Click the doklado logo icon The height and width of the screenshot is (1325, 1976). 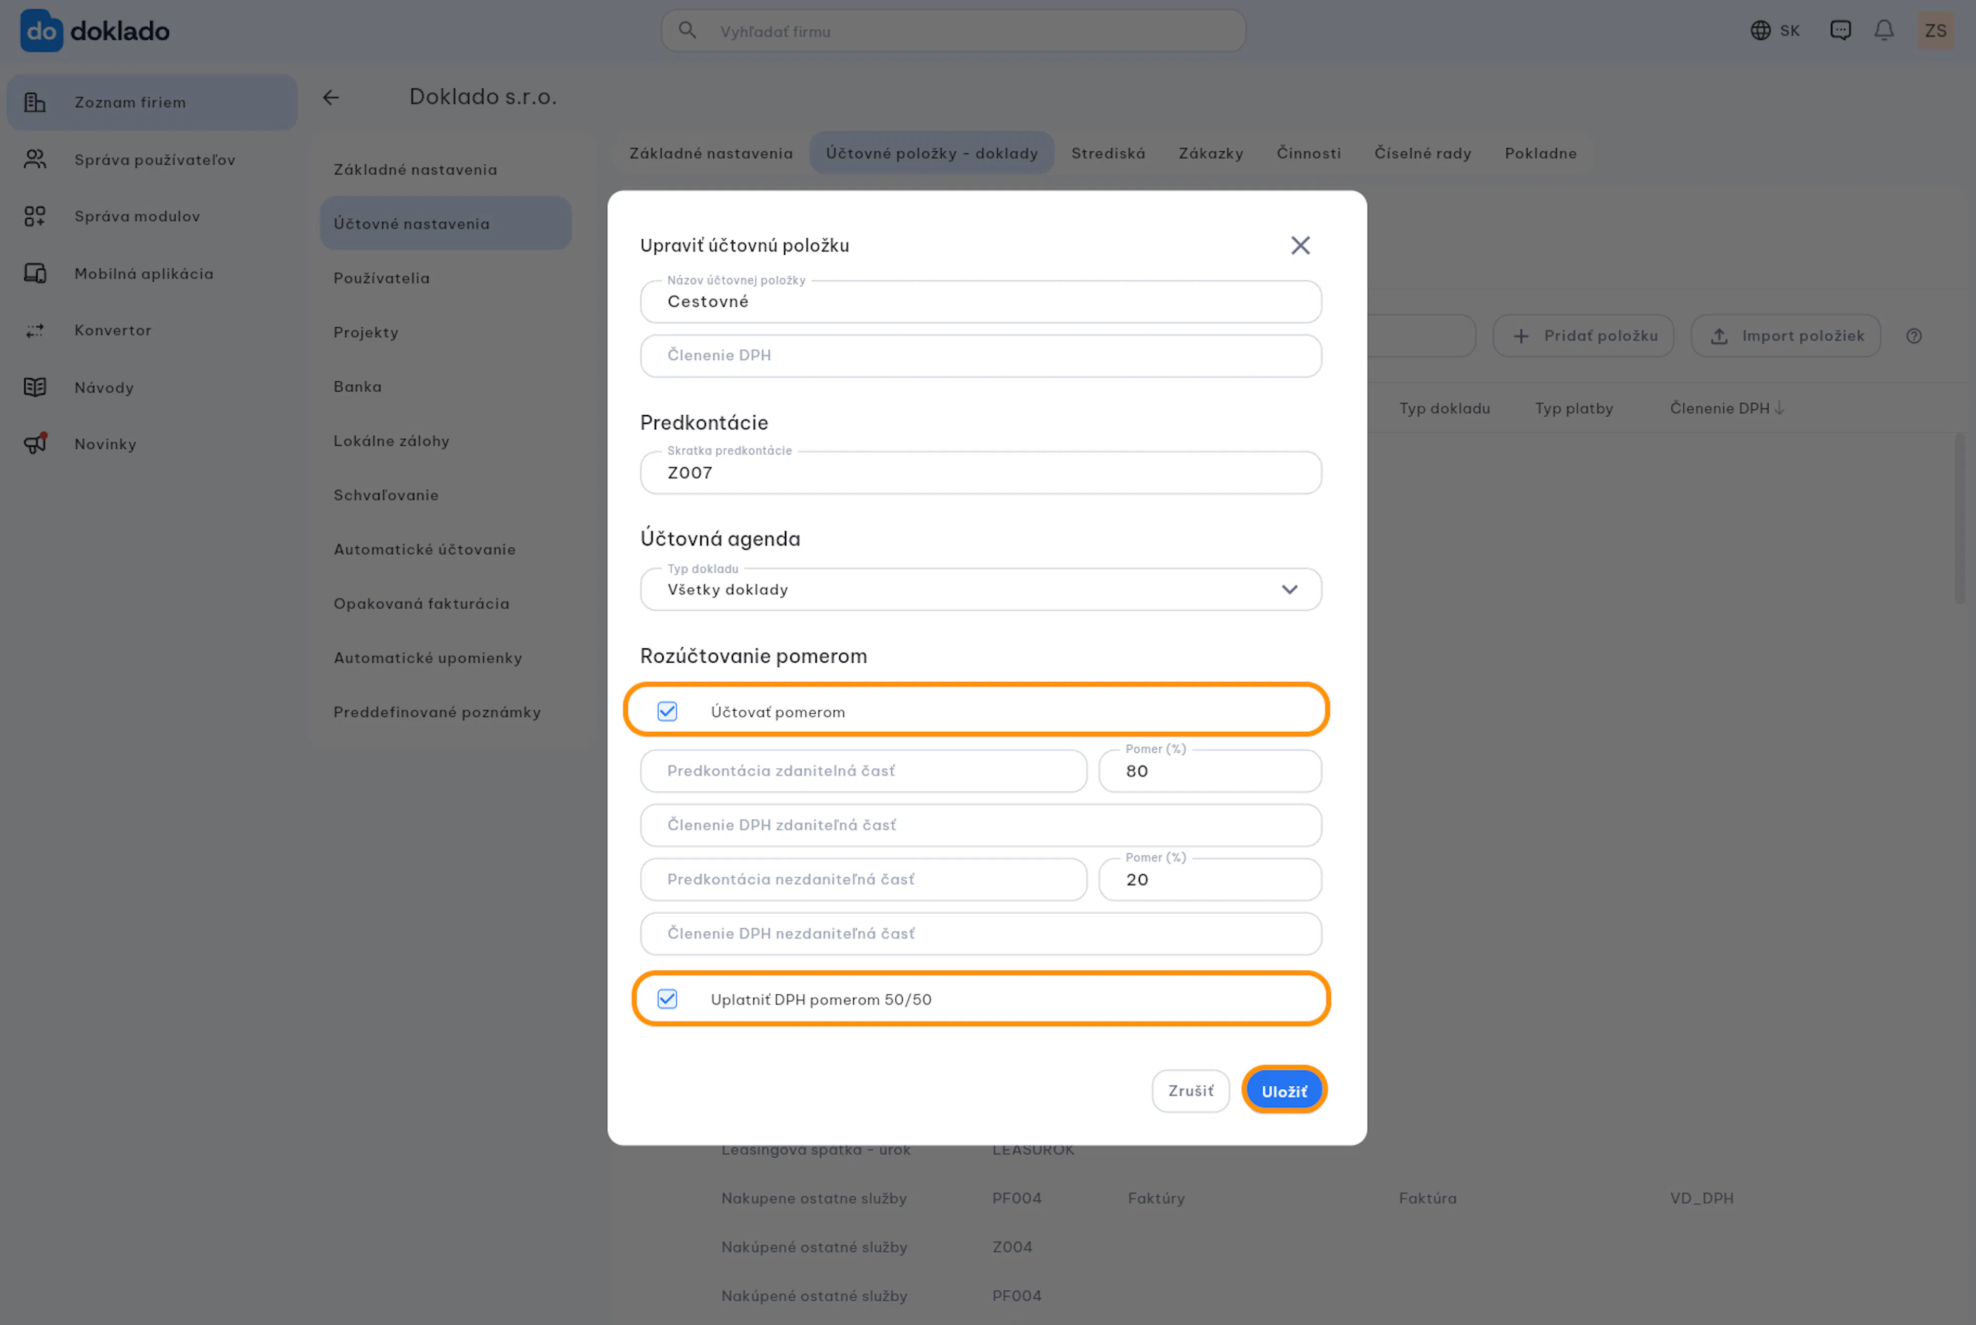(41, 31)
